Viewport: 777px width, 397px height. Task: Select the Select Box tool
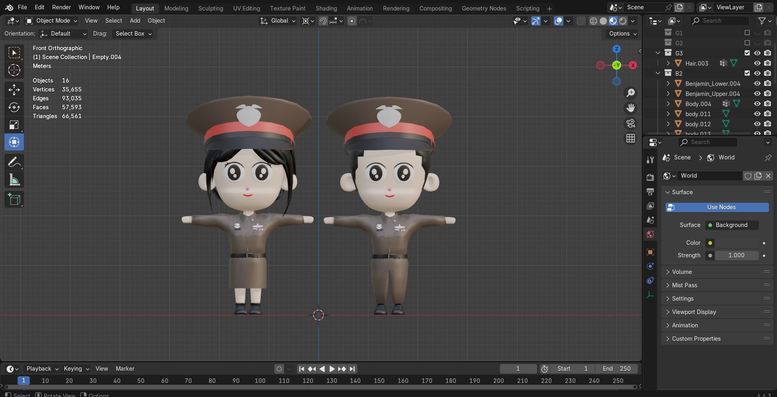(x=14, y=53)
